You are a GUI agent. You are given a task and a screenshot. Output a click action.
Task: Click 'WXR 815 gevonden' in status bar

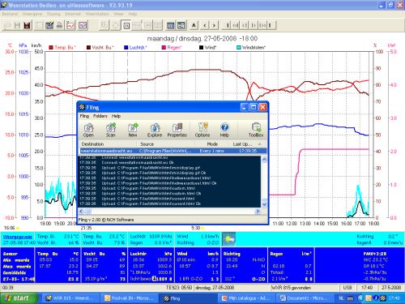tap(291, 288)
